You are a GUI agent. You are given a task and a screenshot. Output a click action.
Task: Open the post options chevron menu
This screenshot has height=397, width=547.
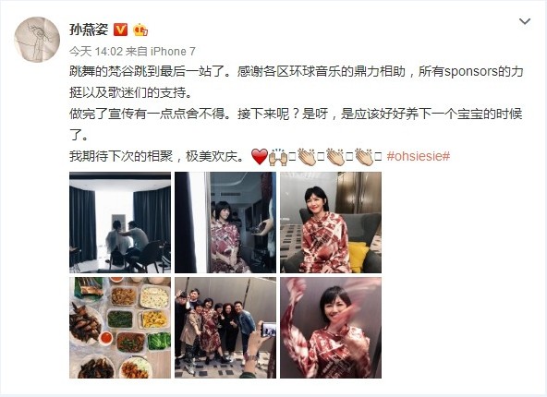point(525,21)
